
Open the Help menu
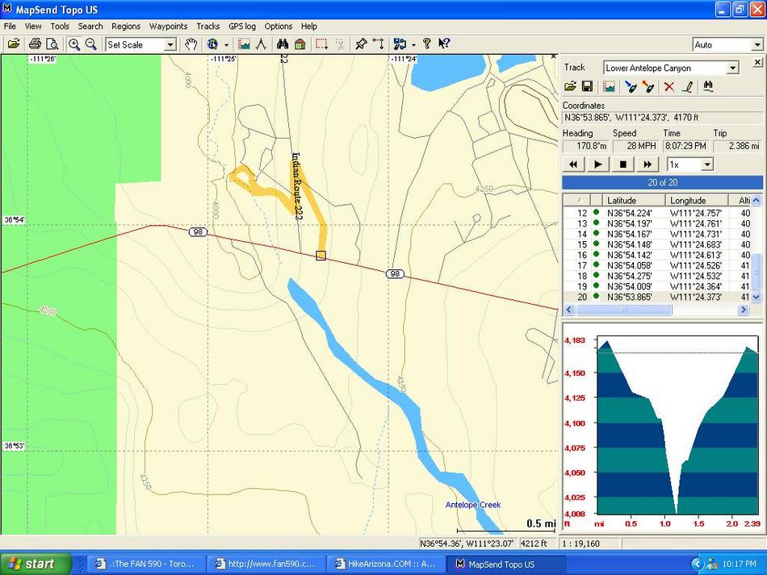pyautogui.click(x=308, y=27)
